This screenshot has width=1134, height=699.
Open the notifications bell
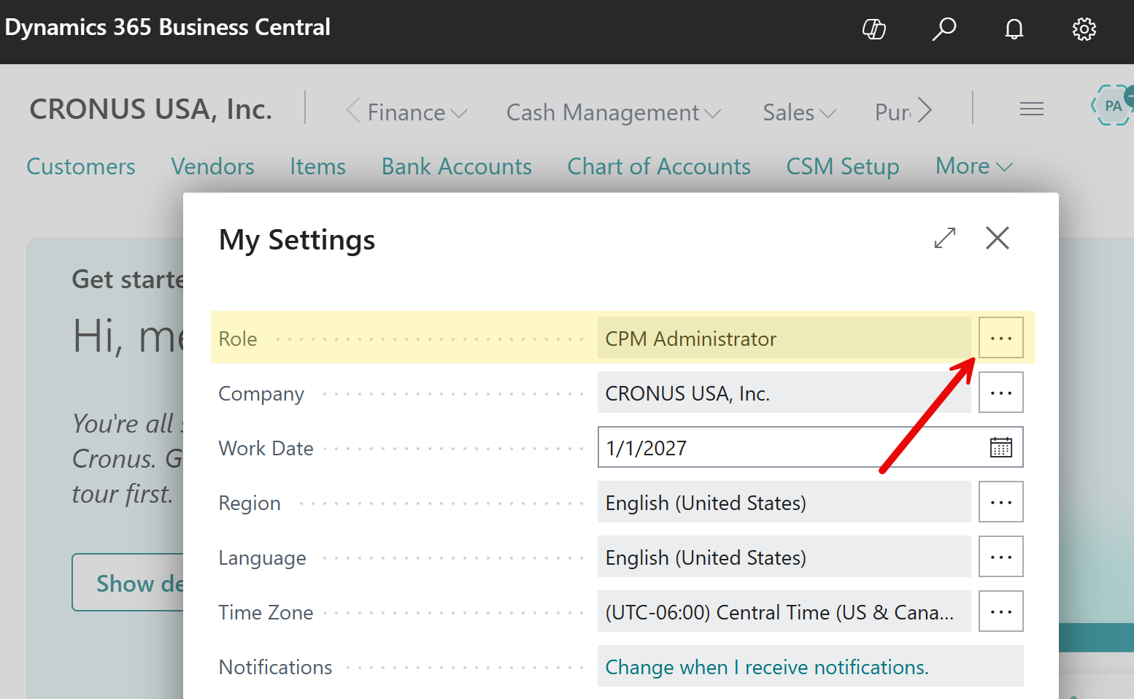tap(1014, 29)
